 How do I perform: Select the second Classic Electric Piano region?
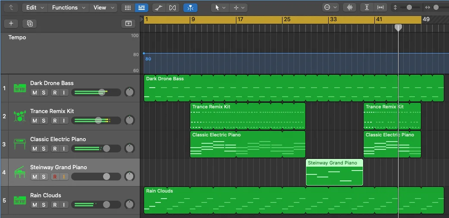392,144
